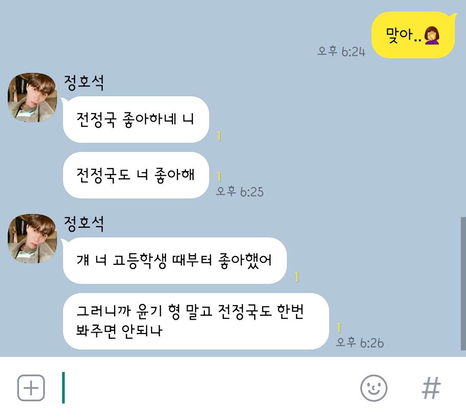Screen dimensions: 466x419
Task: Click the first 정호석 sender name
Action: click(x=84, y=82)
